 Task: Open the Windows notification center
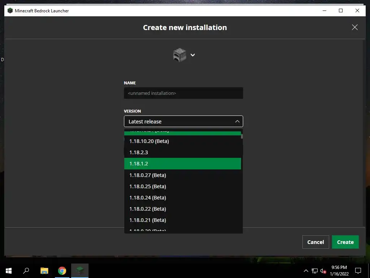coord(358,271)
